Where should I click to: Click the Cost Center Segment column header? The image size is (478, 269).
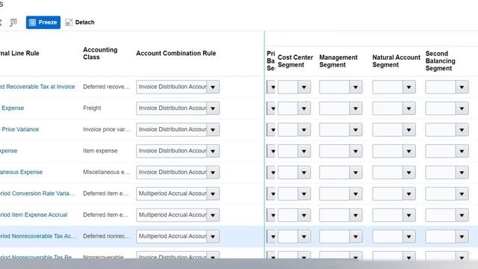pyautogui.click(x=295, y=61)
